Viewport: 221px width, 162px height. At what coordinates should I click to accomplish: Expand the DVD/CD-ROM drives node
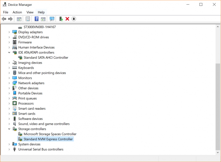coord(9,37)
